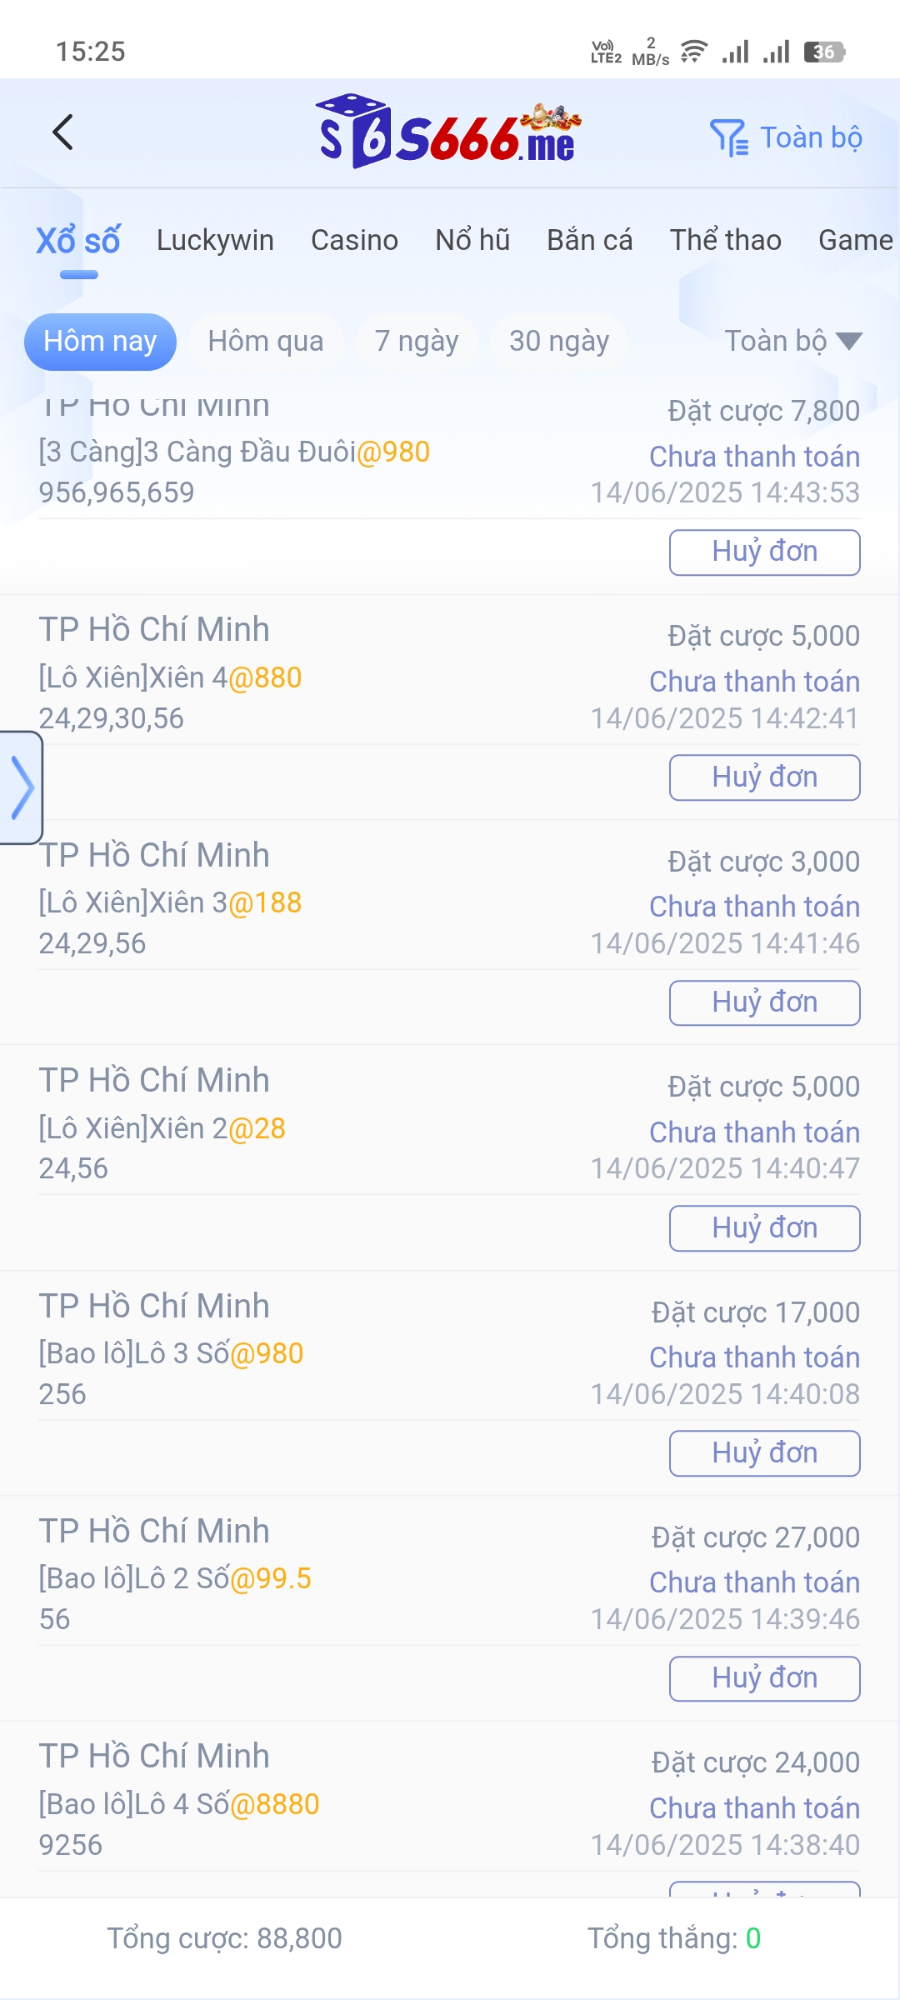
Task: Open the Bắn cá tab
Action: (x=589, y=240)
